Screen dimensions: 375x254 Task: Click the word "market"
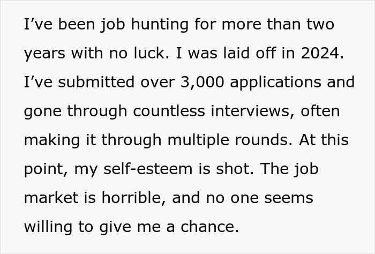tap(51, 198)
